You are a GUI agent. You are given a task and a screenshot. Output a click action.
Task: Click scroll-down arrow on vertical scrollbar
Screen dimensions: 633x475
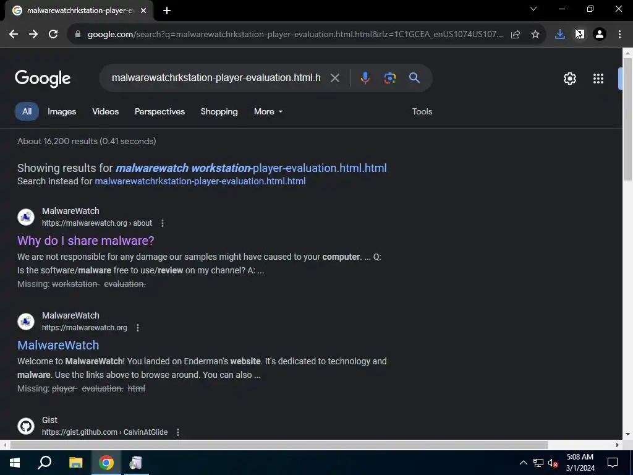627,435
